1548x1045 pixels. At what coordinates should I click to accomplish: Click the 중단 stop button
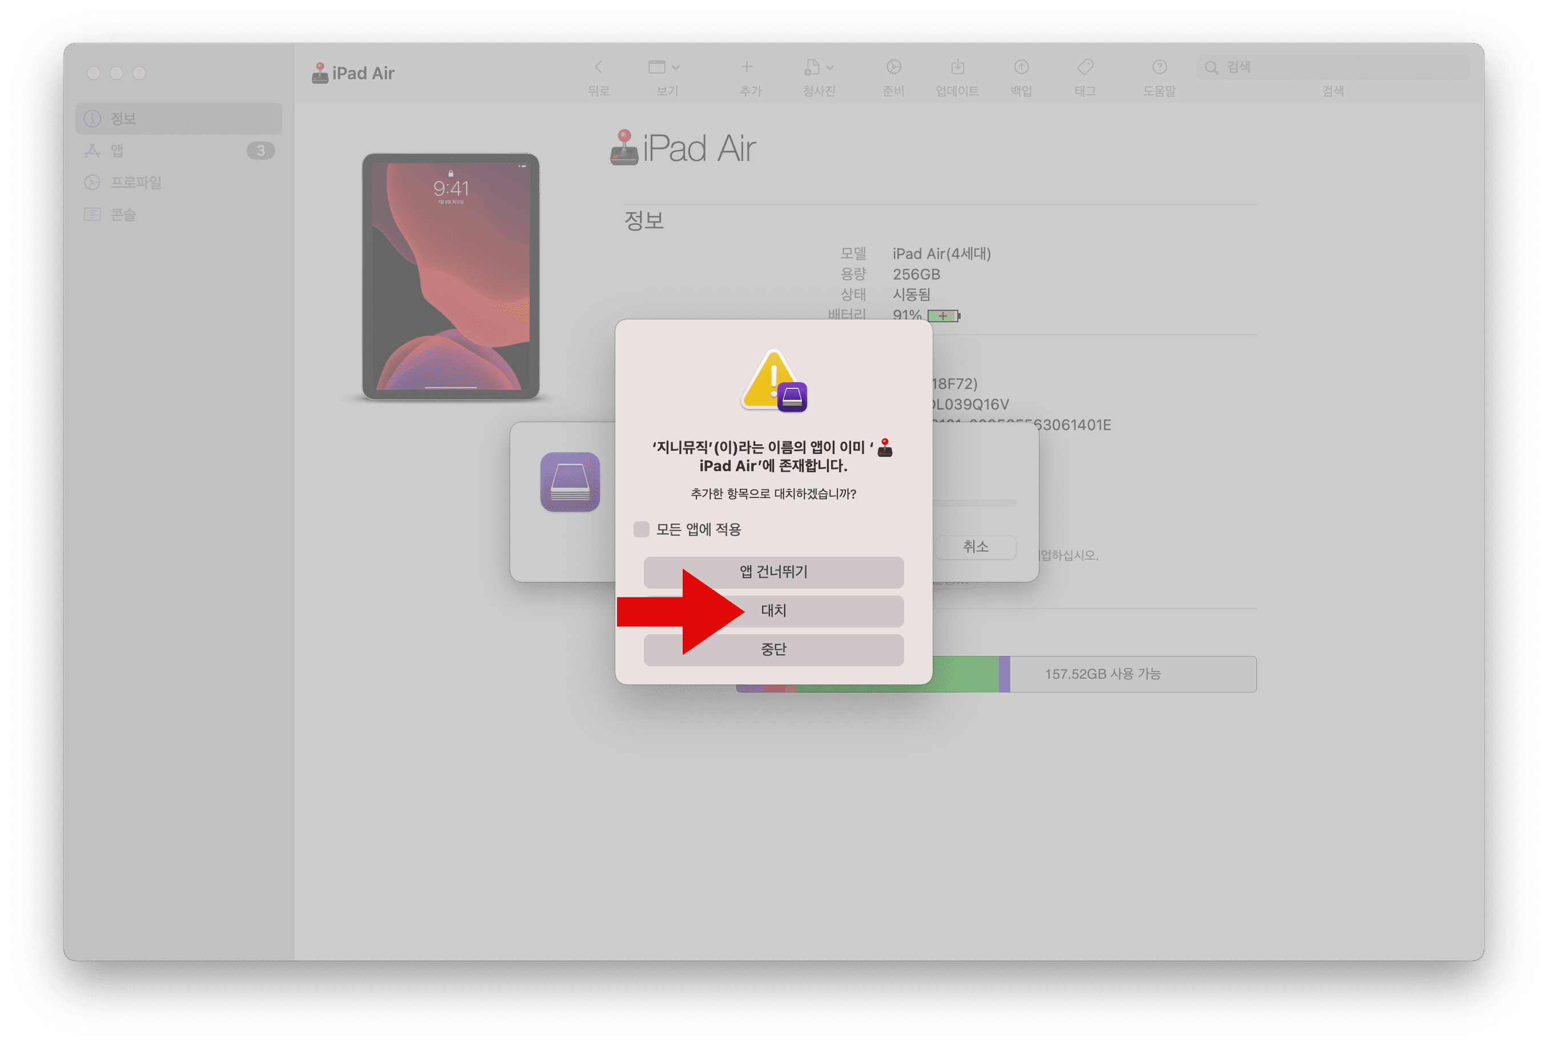coord(773,649)
